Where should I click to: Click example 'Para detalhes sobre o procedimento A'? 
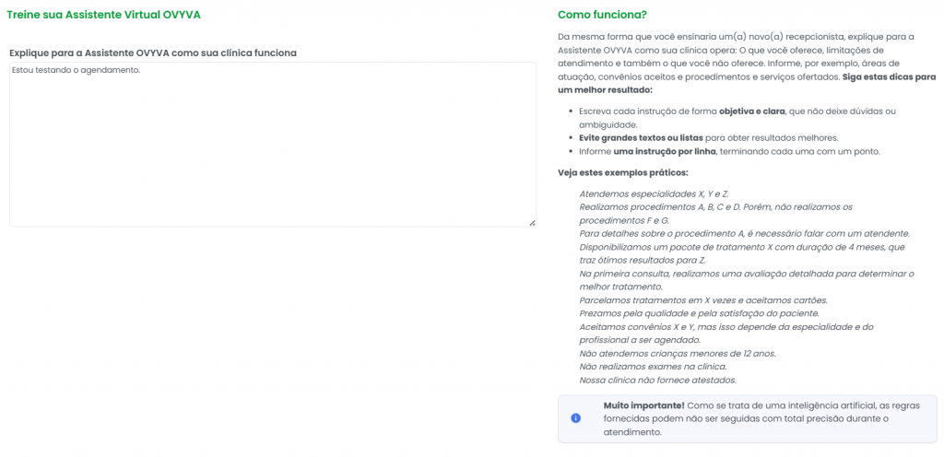pyautogui.click(x=744, y=233)
